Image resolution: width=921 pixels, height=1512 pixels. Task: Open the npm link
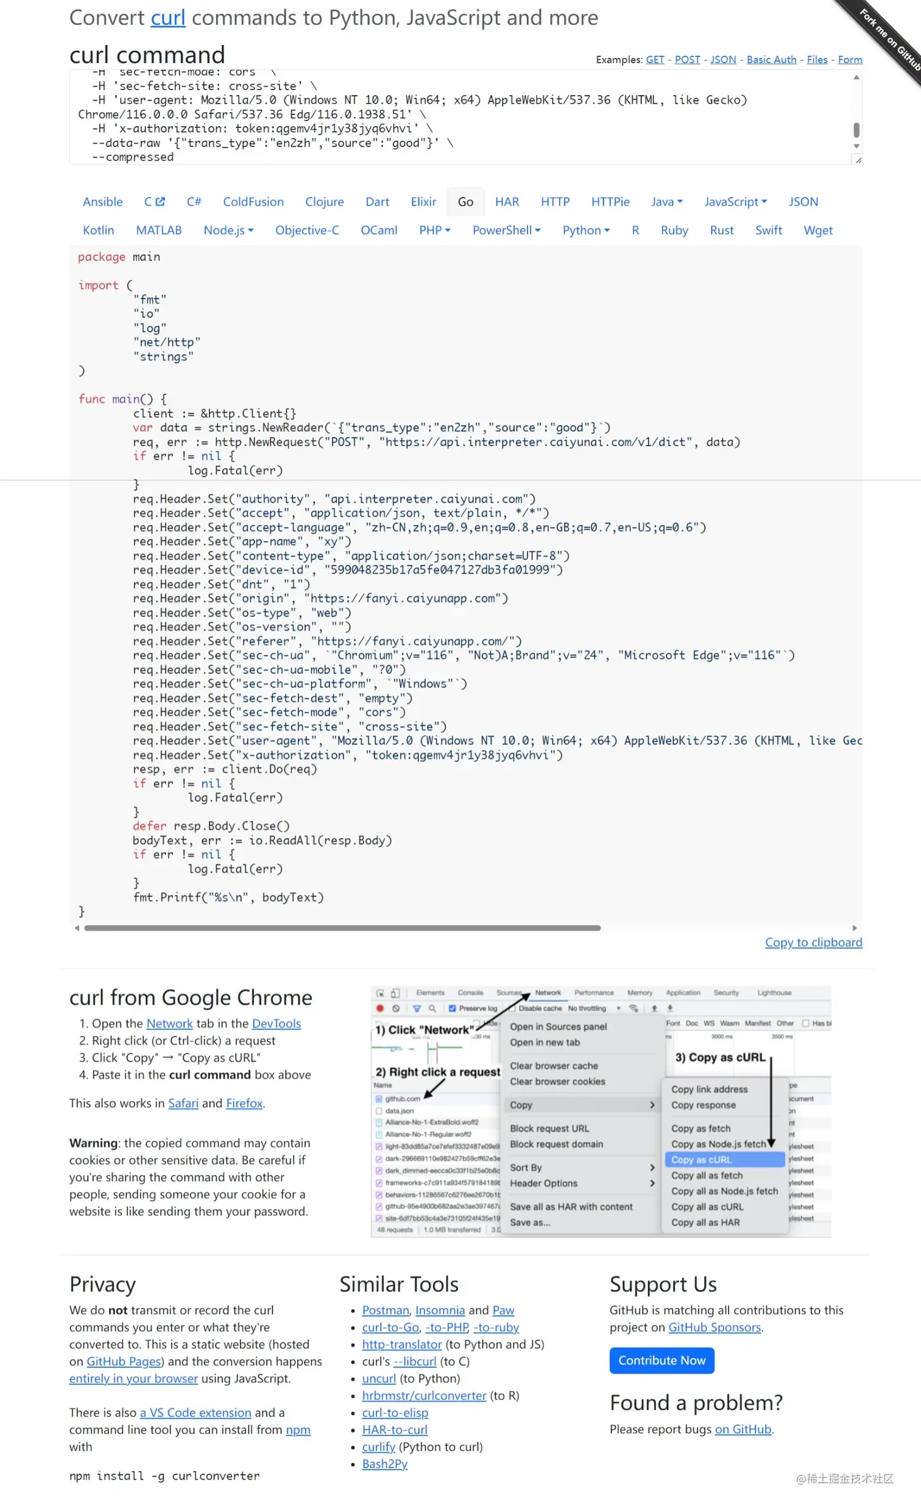298,1429
